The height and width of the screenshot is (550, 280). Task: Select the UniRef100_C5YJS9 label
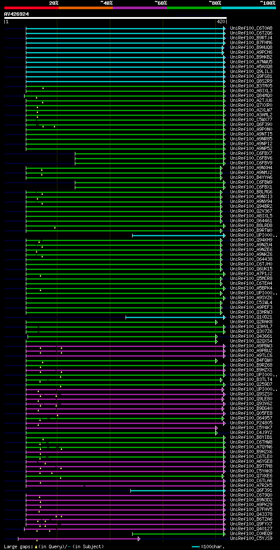251,538
